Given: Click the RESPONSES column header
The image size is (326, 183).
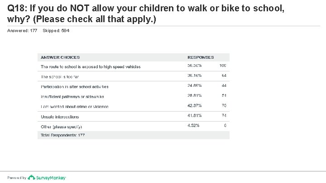Looking at the screenshot, I should [x=201, y=57].
